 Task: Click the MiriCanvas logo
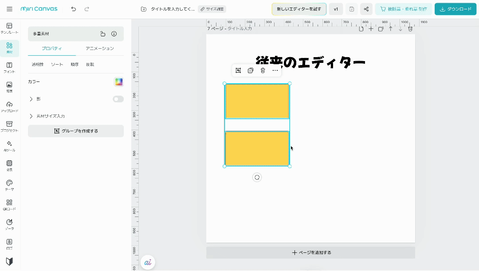39,9
